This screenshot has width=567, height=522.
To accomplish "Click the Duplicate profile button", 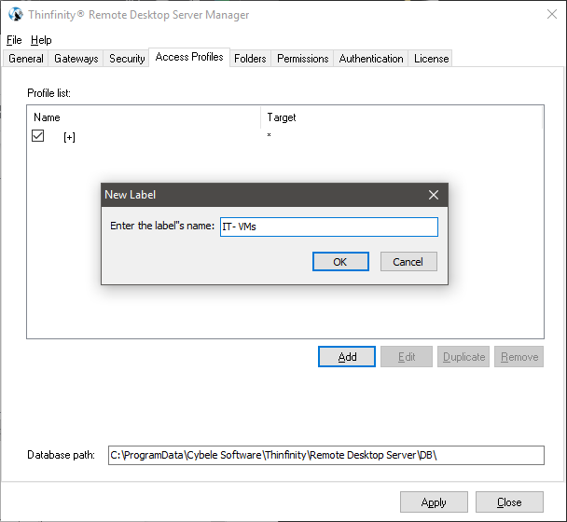I will coord(463,357).
